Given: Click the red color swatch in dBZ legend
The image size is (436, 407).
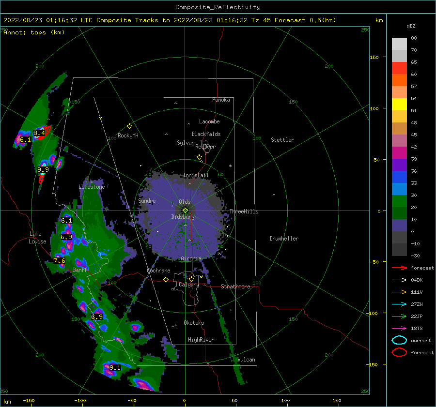Looking at the screenshot, I should click(399, 68).
